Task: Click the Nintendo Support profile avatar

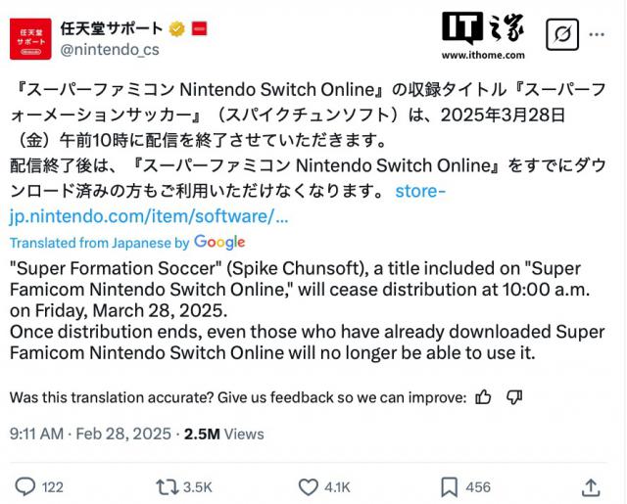Action: click(x=30, y=38)
